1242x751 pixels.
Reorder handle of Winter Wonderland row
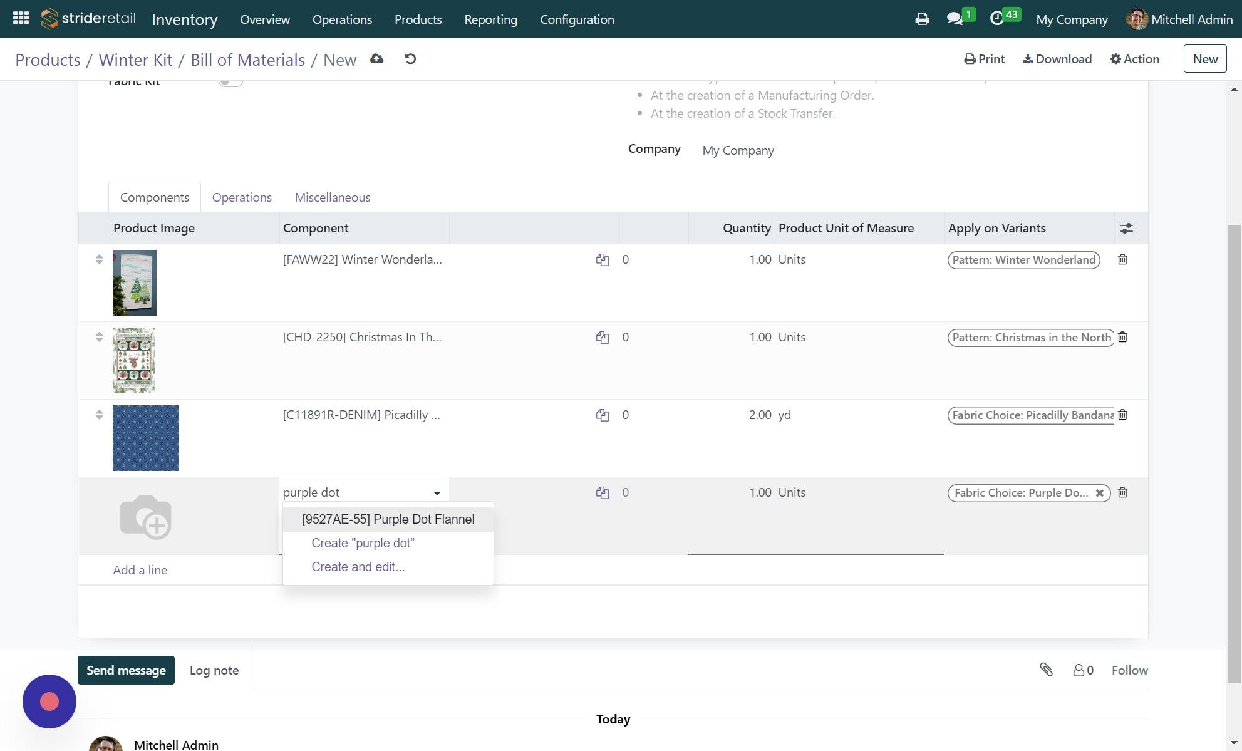coord(99,259)
